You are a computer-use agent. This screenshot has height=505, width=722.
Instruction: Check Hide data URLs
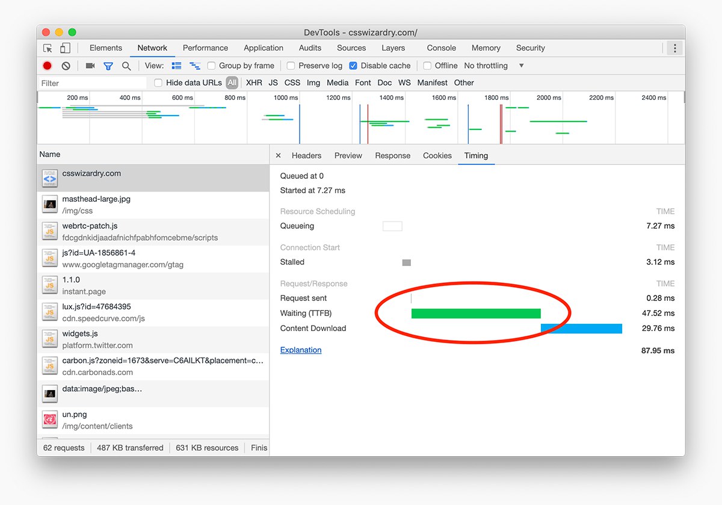point(158,82)
